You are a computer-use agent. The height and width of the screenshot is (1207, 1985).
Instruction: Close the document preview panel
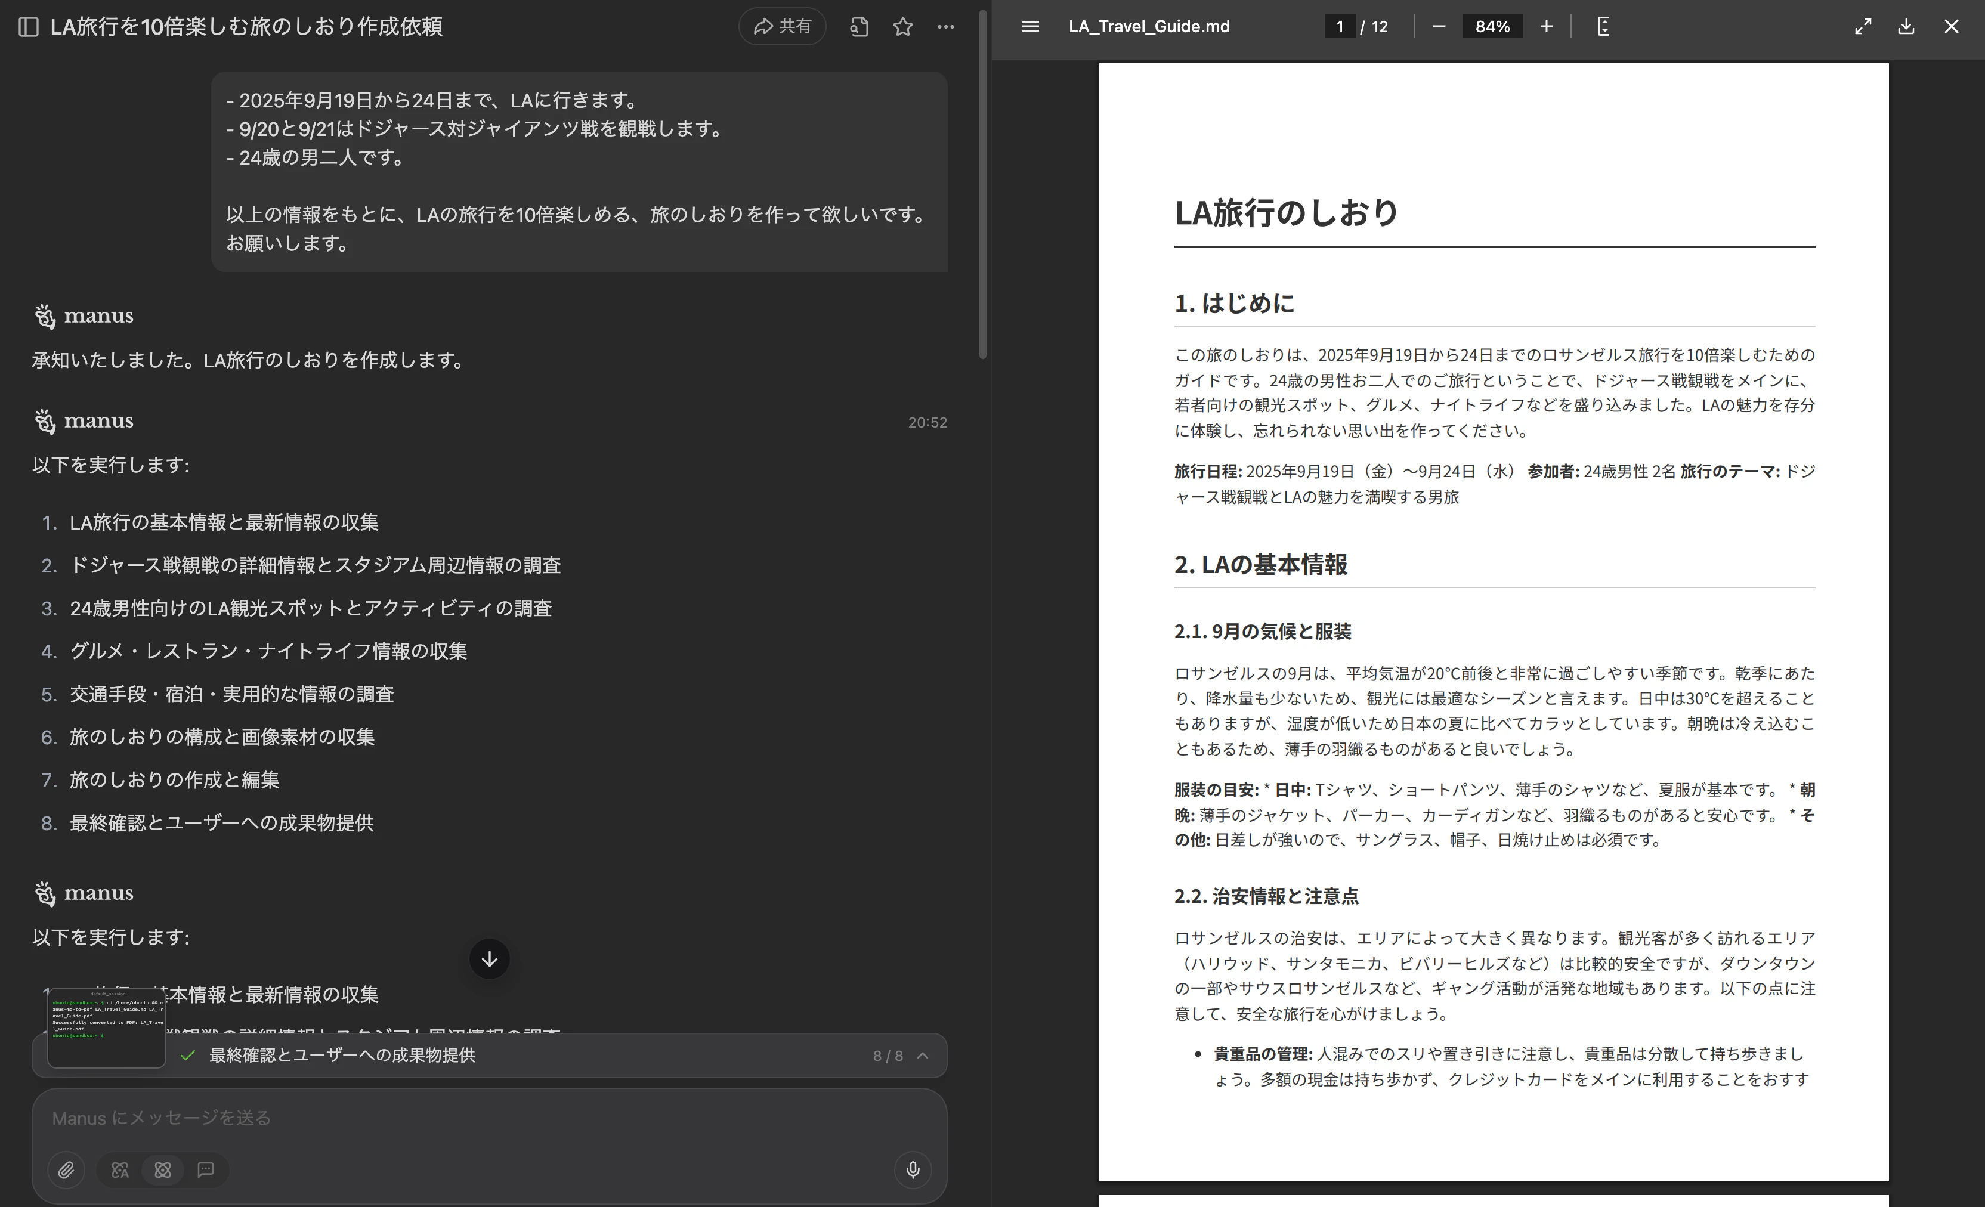(1951, 27)
